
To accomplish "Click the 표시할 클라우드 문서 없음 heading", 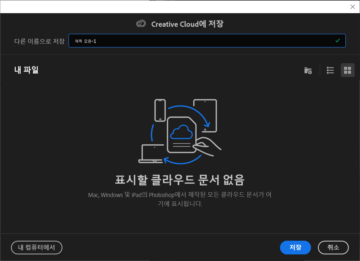I will point(180,181).
